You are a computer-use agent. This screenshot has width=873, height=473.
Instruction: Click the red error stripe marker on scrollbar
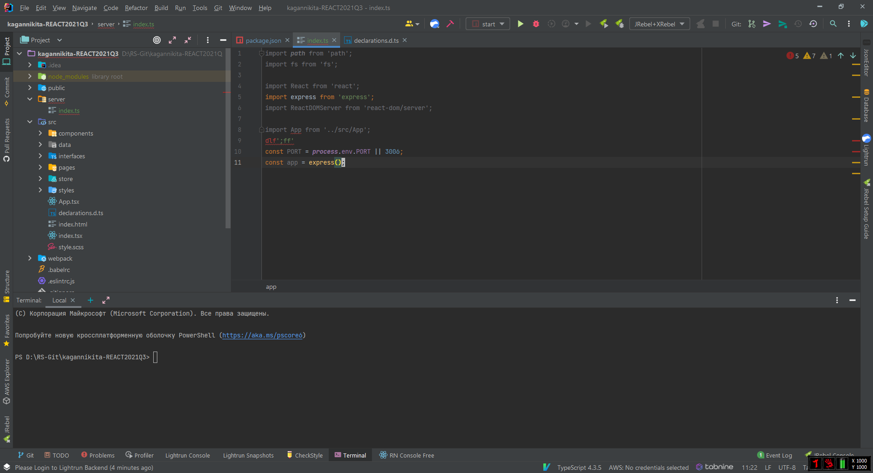point(856,141)
